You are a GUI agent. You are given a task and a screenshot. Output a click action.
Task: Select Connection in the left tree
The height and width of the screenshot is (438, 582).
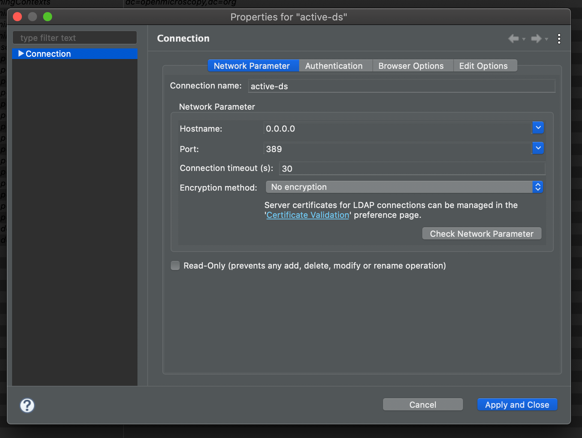coord(75,54)
